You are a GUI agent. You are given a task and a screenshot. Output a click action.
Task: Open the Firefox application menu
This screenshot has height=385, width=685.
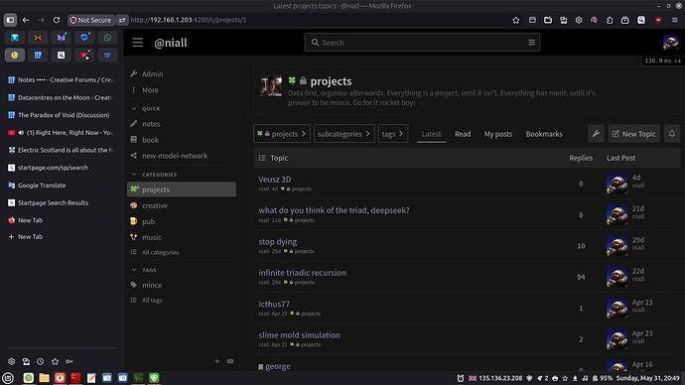click(674, 20)
